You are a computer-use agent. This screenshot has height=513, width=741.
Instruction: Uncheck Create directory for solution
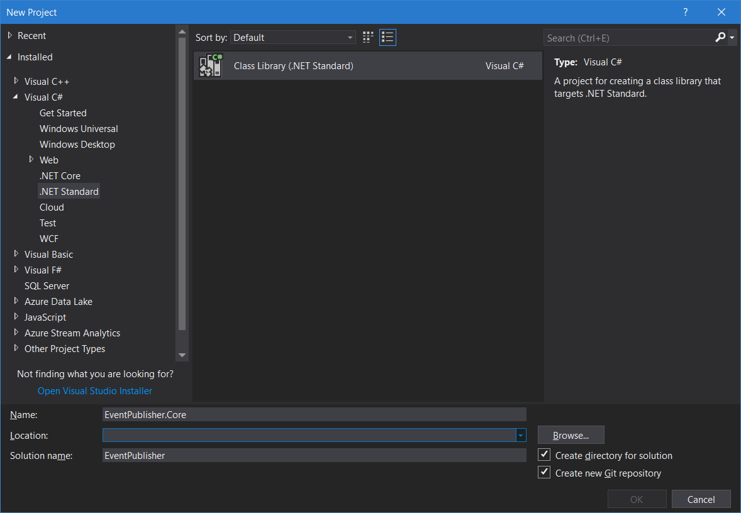(x=543, y=455)
